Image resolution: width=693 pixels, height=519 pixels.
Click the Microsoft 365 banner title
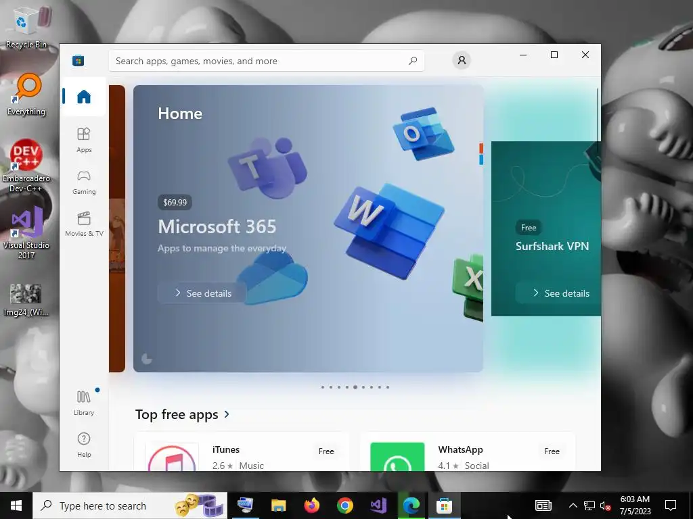(217, 226)
